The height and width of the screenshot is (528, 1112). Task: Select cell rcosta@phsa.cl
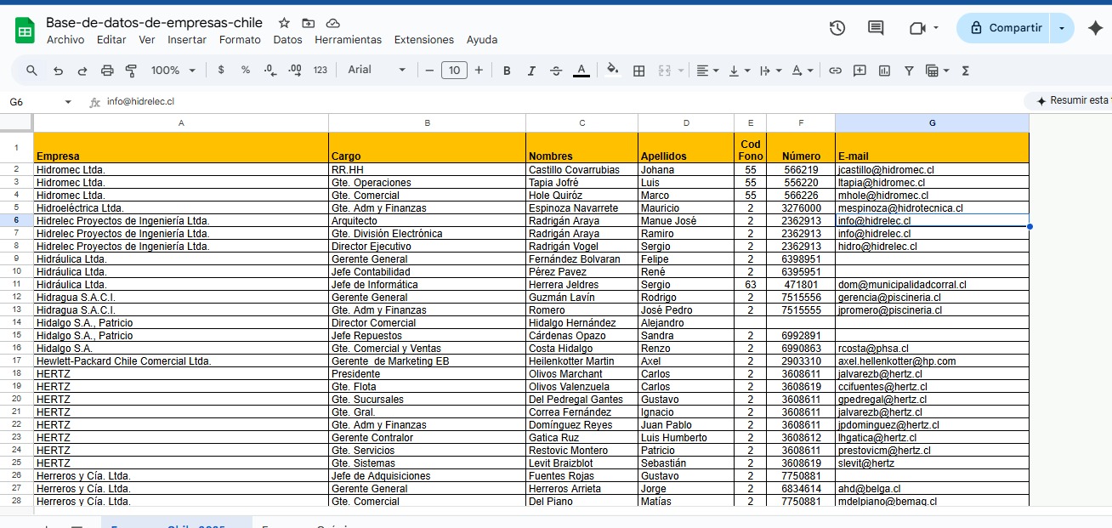[932, 349]
